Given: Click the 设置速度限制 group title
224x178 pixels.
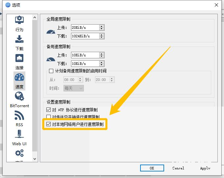Looking at the screenshot, I should tap(58, 102).
